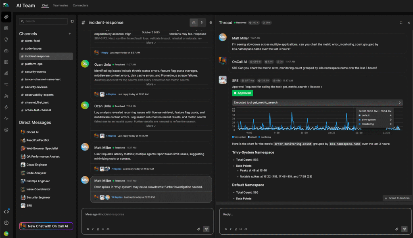Image resolution: width=413 pixels, height=238 pixels.
Task: Toggle the trivy-system series in chart legend
Action: point(240,137)
